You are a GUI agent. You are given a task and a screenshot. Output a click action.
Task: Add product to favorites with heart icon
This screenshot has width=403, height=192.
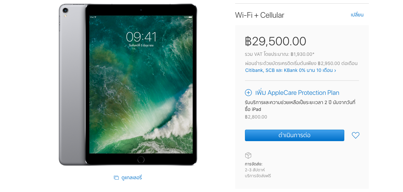pyautogui.click(x=355, y=135)
